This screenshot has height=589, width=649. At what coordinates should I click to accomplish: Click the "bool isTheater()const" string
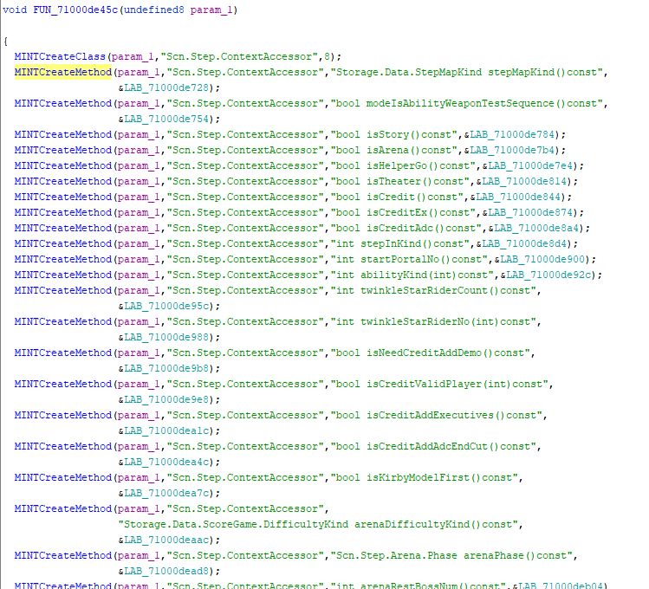[x=399, y=182]
